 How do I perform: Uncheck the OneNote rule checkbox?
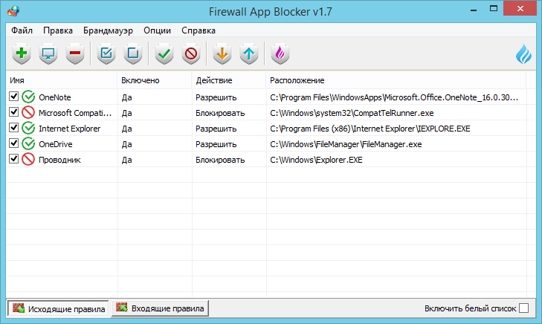(x=13, y=97)
